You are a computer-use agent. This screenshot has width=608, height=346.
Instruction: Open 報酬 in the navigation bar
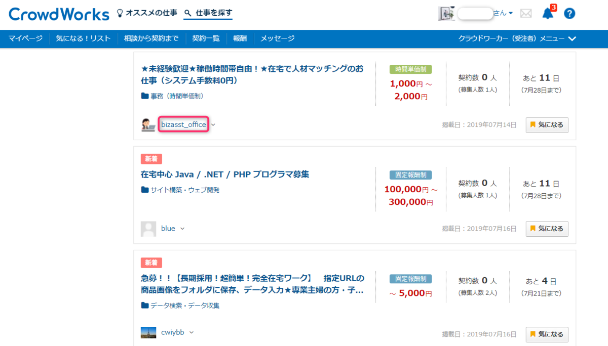pos(240,38)
